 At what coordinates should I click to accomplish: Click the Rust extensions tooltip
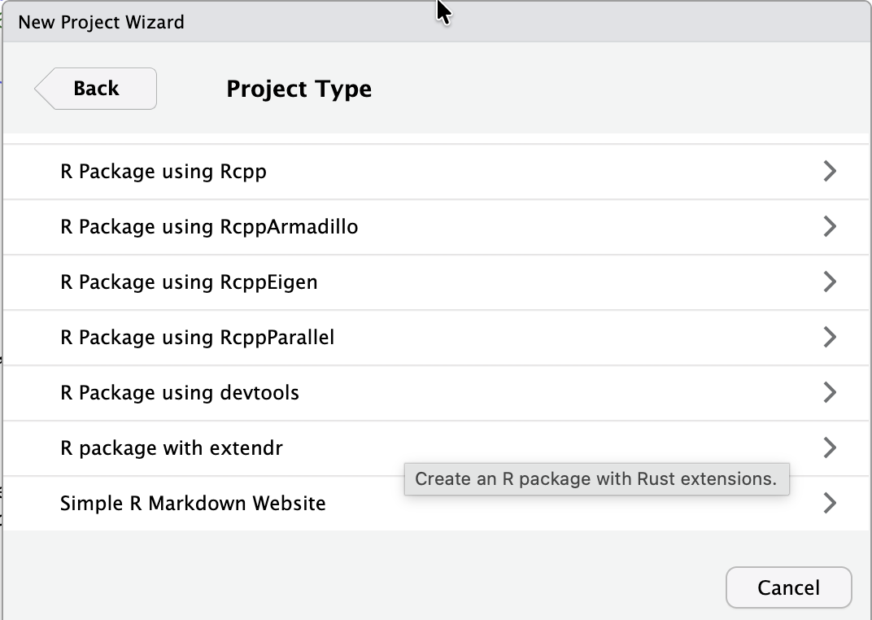595,478
